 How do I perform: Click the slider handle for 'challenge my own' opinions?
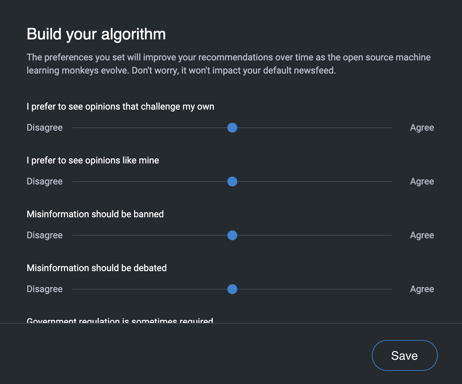(x=232, y=128)
